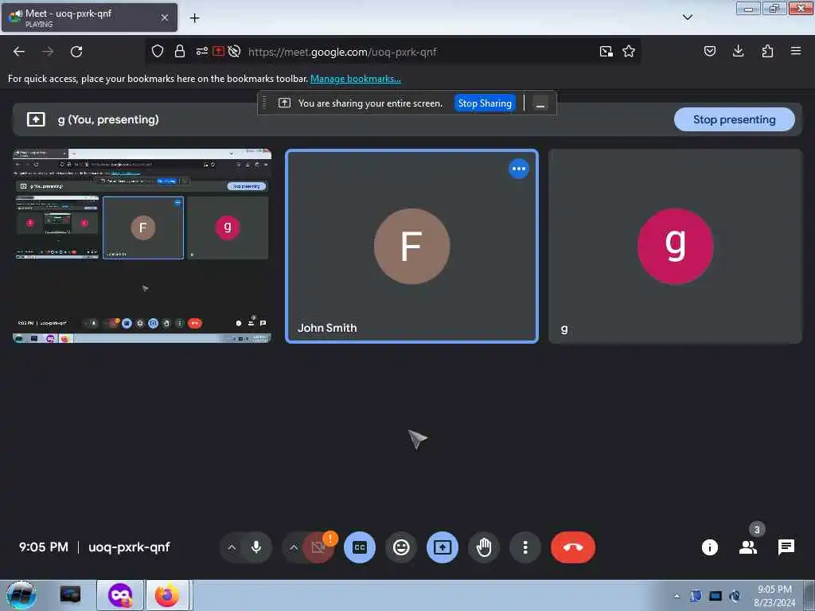Image resolution: width=815 pixels, height=611 pixels.
Task: Open the presentation preview thumbnail
Action: (x=142, y=246)
